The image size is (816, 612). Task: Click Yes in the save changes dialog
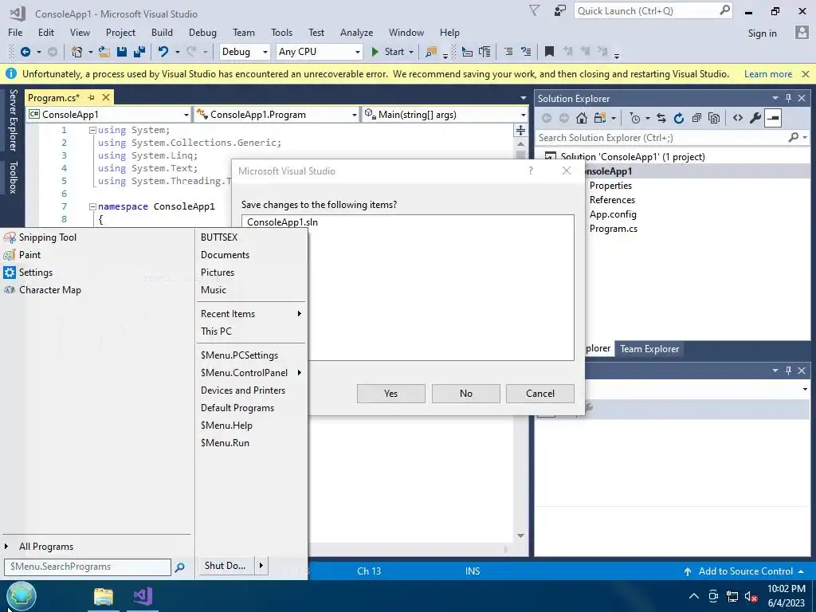[x=390, y=394]
